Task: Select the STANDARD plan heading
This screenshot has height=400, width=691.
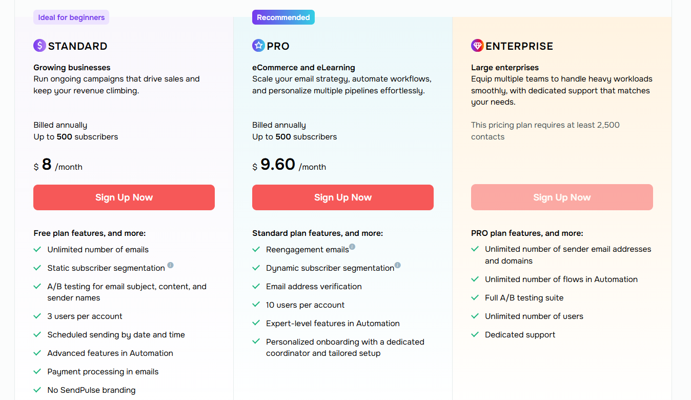Action: click(77, 46)
